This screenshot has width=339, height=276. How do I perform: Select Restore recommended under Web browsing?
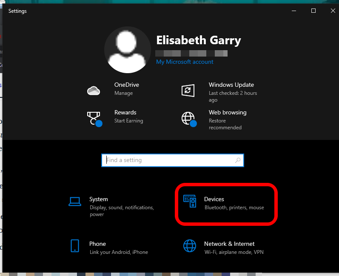pyautogui.click(x=225, y=124)
